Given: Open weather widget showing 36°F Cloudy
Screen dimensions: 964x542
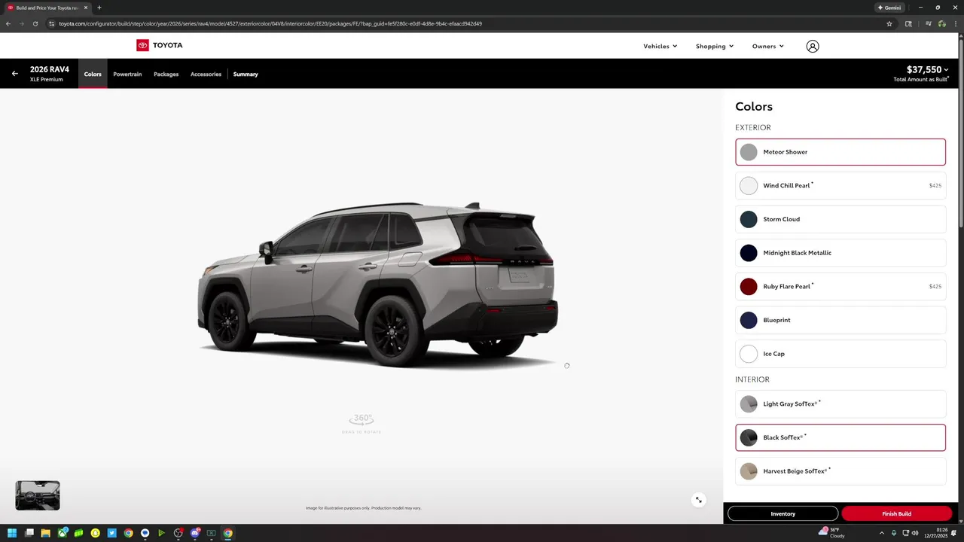Looking at the screenshot, I should pos(832,533).
